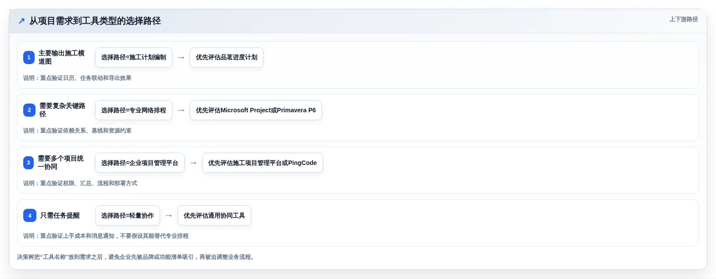Choose the 选择路径=专业网络排程 box

tap(134, 110)
